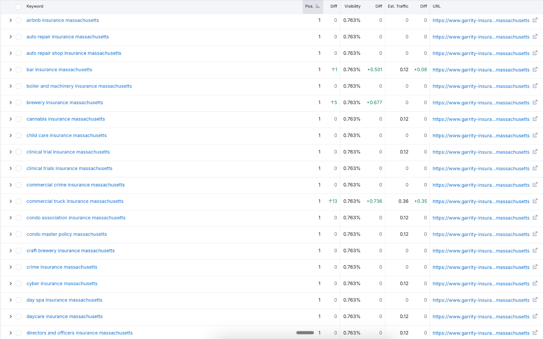This screenshot has height=339, width=543.
Task: Expand the airbnb insurance massachusetts row
Action: 10,20
